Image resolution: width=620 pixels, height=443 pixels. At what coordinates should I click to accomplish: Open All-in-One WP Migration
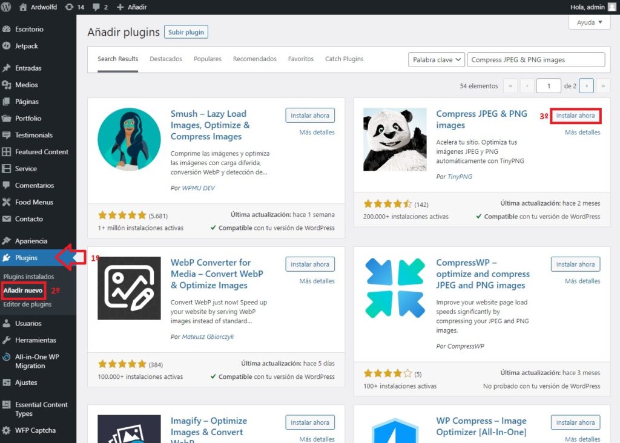tap(38, 361)
